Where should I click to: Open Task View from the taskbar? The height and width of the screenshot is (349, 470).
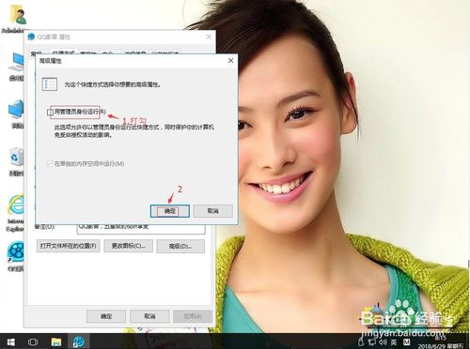click(33, 341)
